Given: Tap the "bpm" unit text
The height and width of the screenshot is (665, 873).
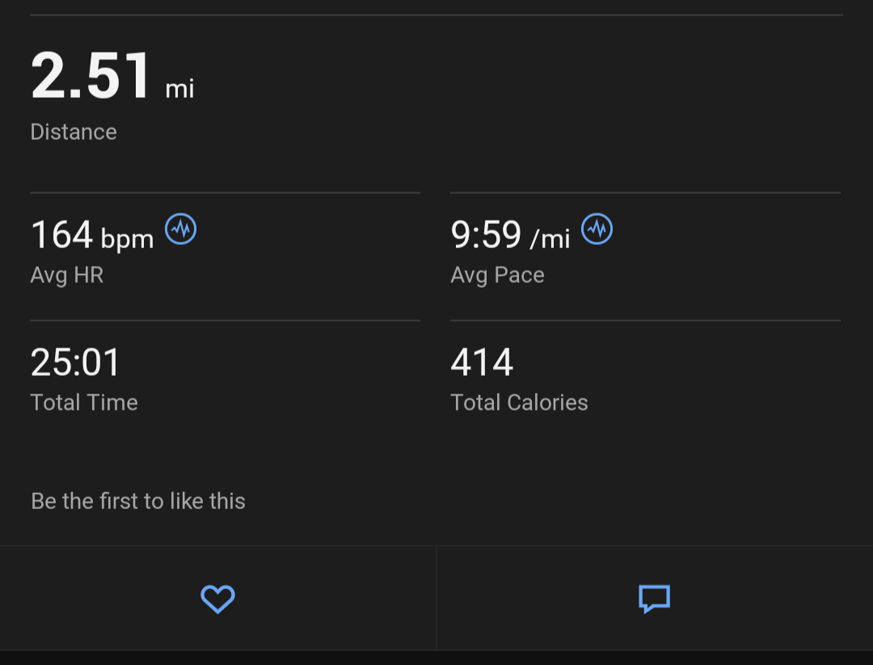Looking at the screenshot, I should (127, 239).
